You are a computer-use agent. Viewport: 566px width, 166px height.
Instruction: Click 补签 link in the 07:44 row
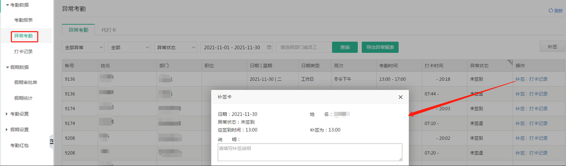coord(520,94)
